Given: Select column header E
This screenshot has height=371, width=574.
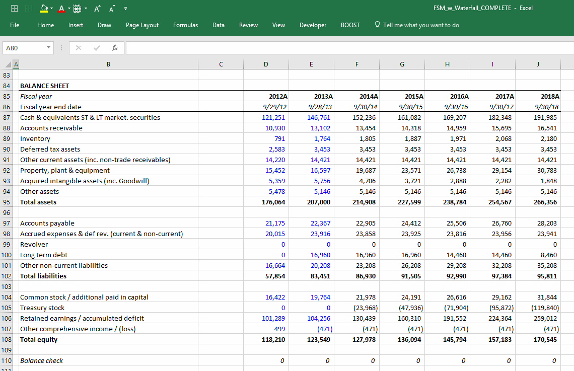Looking at the screenshot, I should (x=311, y=64).
